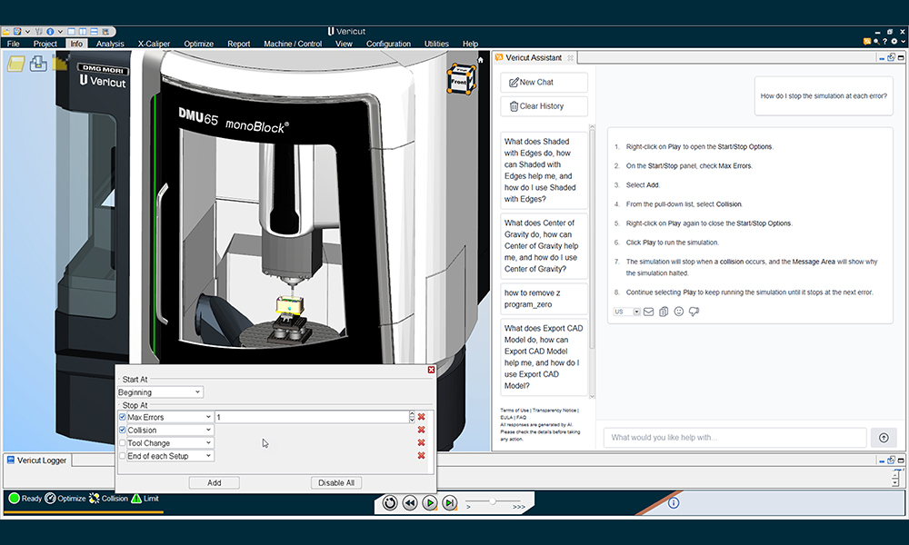Viewport: 909px width, 545px height.
Task: Click the Step forward playback icon
Action: point(450,502)
